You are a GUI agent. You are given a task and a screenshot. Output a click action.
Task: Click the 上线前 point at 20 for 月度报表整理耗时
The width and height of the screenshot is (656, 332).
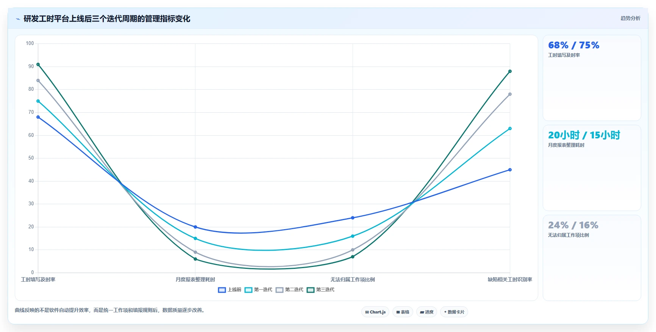[195, 227]
